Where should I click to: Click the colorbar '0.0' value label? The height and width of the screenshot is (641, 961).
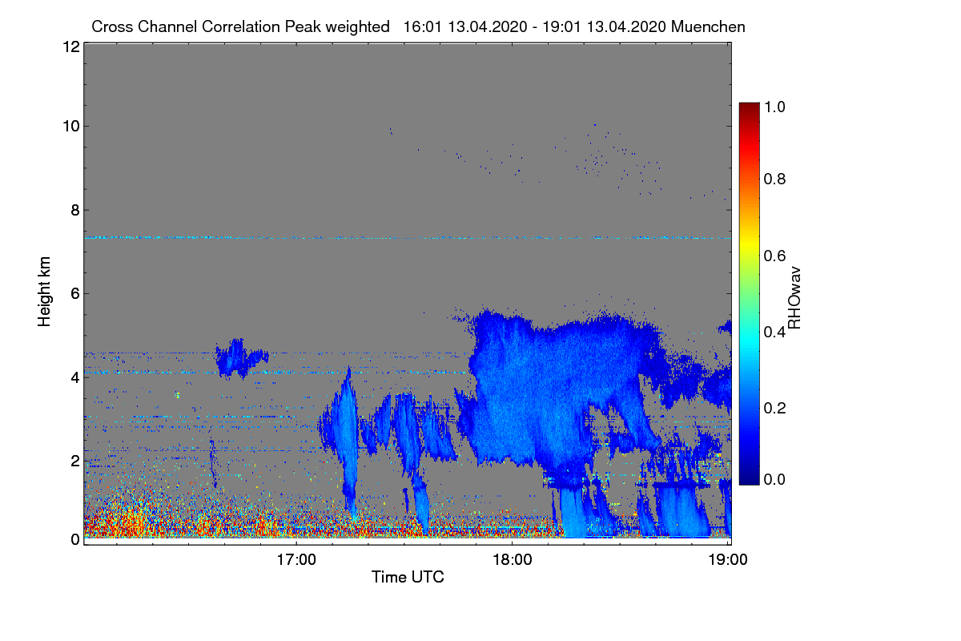(x=776, y=479)
